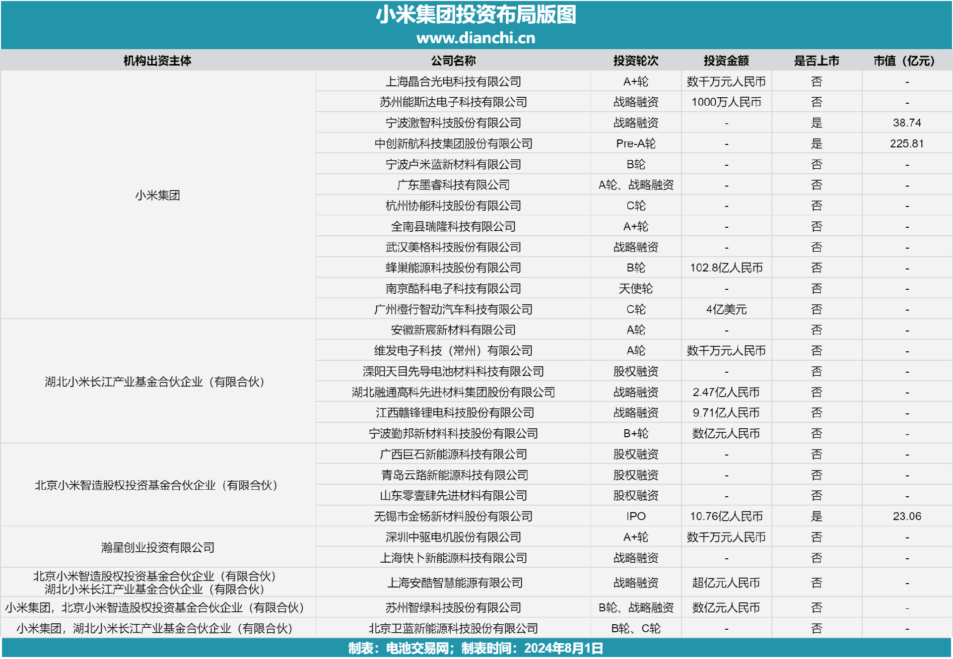Screen dimensions: 953x659
Task: Click company 山东零壹肆先进材料有限公司
Action: [x=453, y=495]
